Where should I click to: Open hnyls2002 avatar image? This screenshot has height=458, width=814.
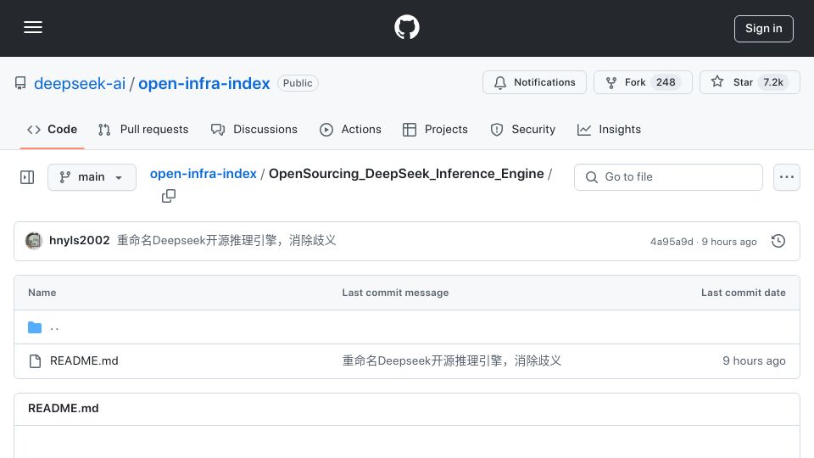(34, 240)
